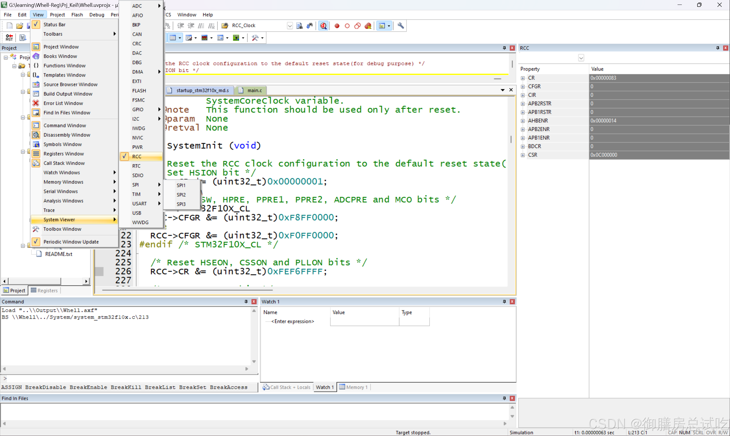Close the Find In Files panel
Screen dimensions: 730x436
click(x=512, y=398)
